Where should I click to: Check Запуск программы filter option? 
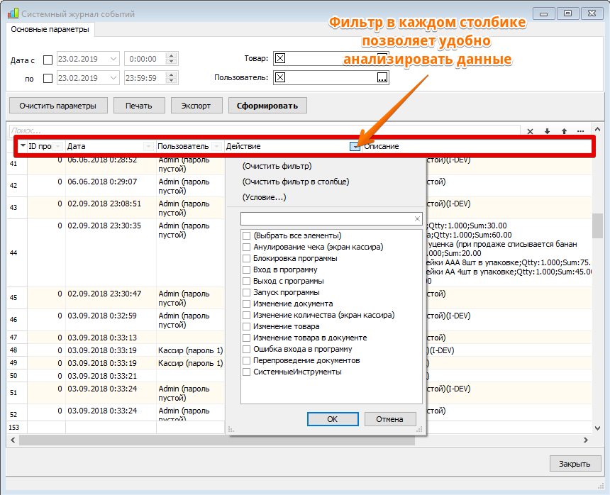(246, 292)
